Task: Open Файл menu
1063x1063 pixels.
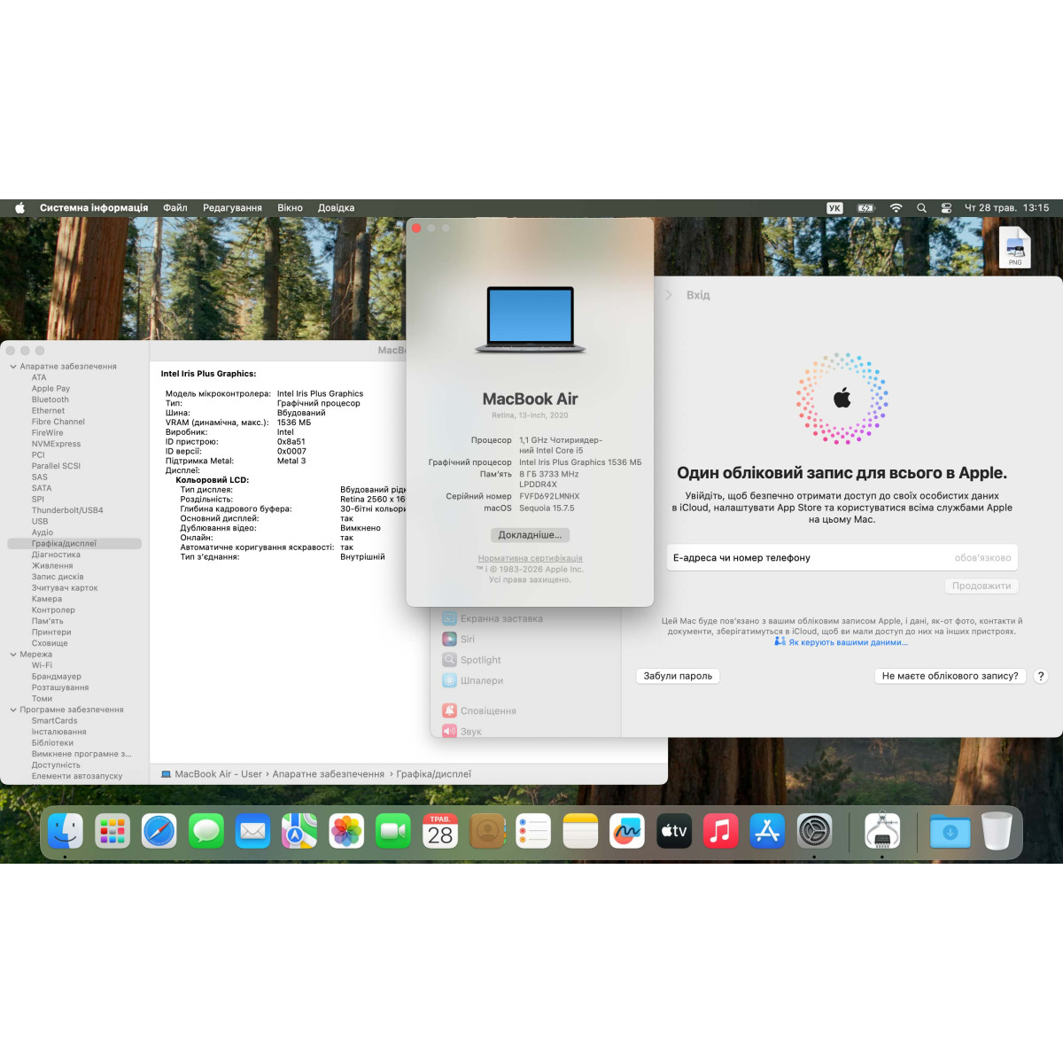Action: pos(175,208)
